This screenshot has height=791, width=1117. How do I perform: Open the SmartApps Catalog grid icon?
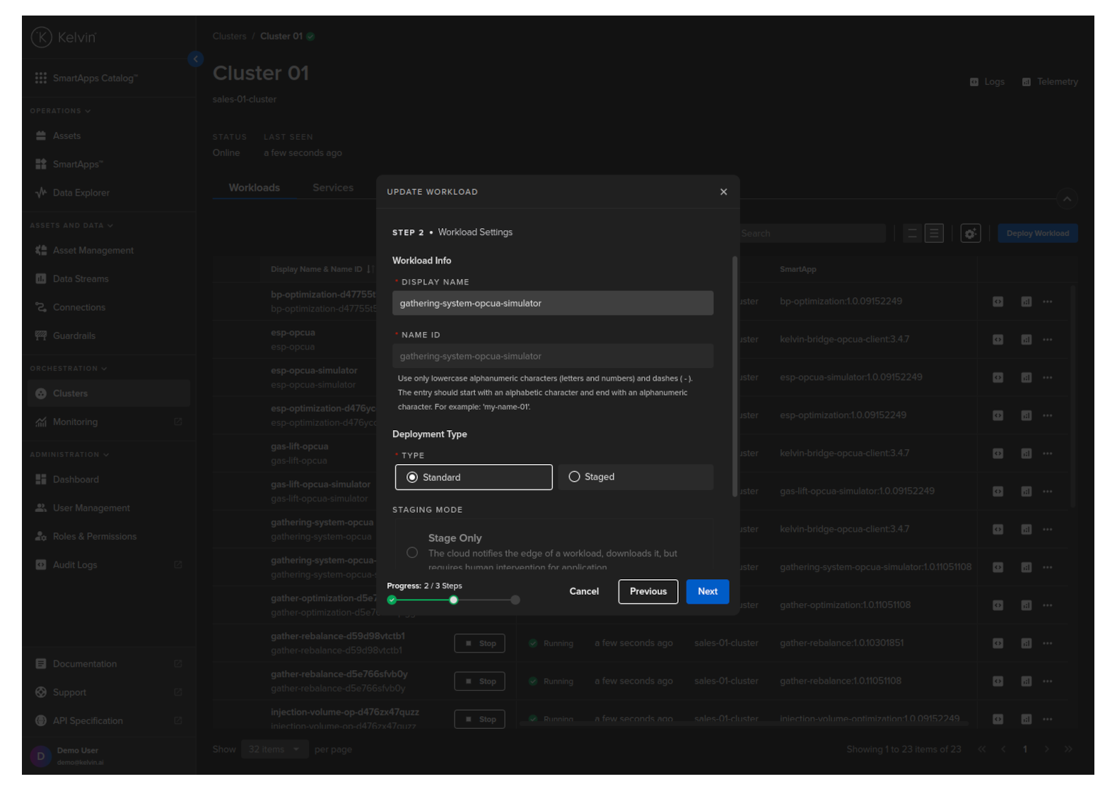click(x=41, y=78)
